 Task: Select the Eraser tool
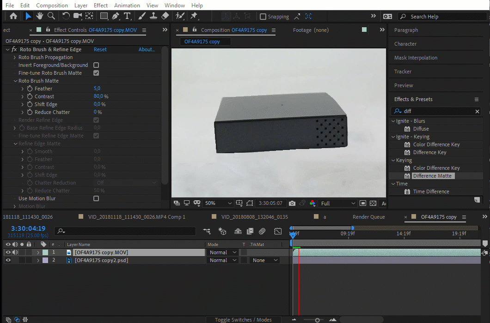[165, 16]
